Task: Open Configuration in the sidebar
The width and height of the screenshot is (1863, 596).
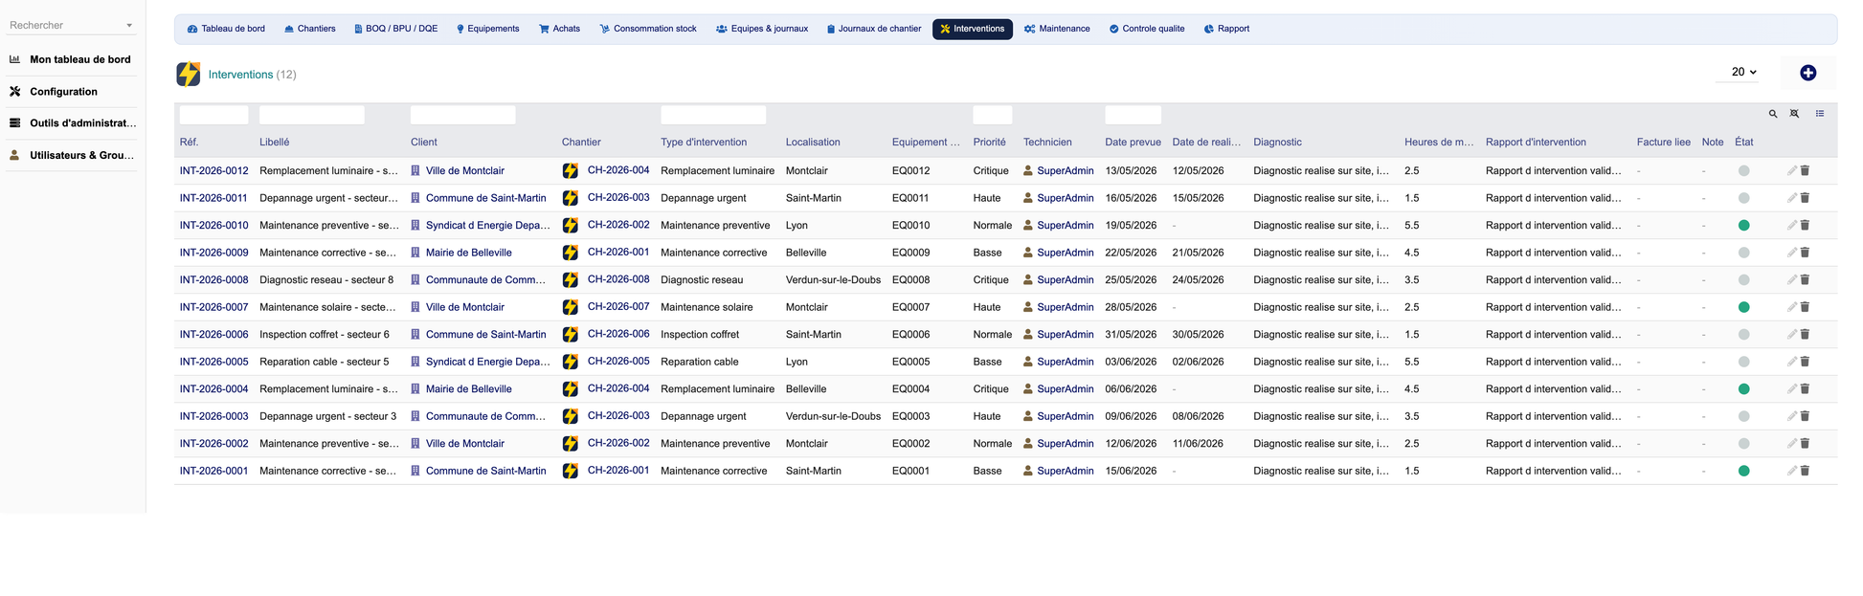Action: tap(63, 92)
